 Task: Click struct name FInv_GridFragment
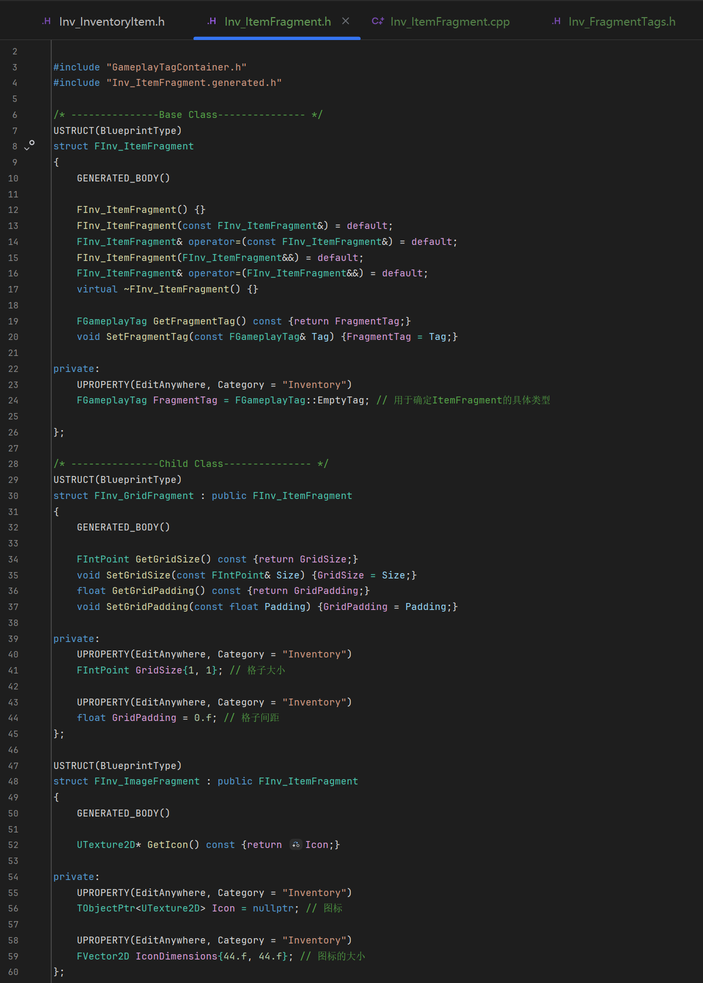coord(144,496)
